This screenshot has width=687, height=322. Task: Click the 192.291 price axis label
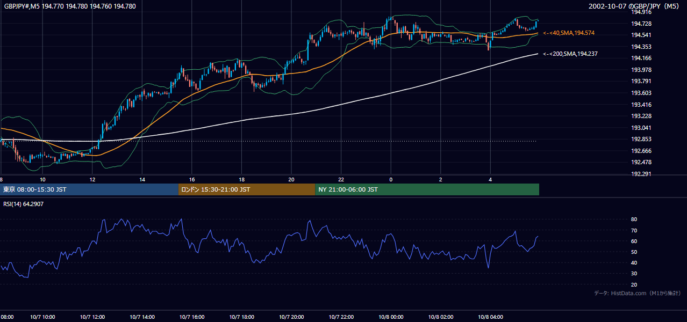click(641, 174)
